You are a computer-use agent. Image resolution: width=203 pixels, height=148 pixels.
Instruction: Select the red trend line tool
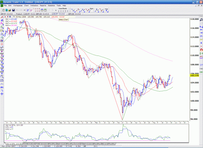(x=2, y=17)
